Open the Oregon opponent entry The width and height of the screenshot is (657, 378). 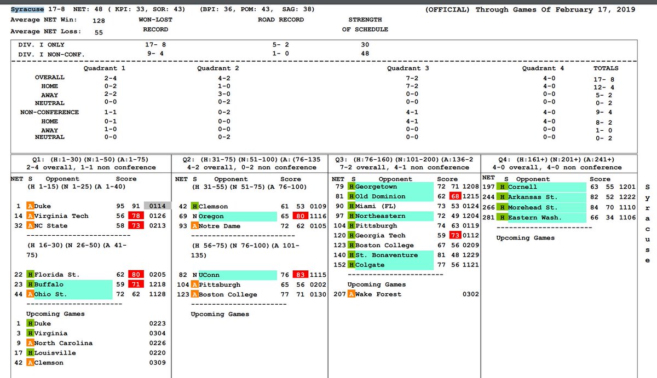tap(211, 216)
